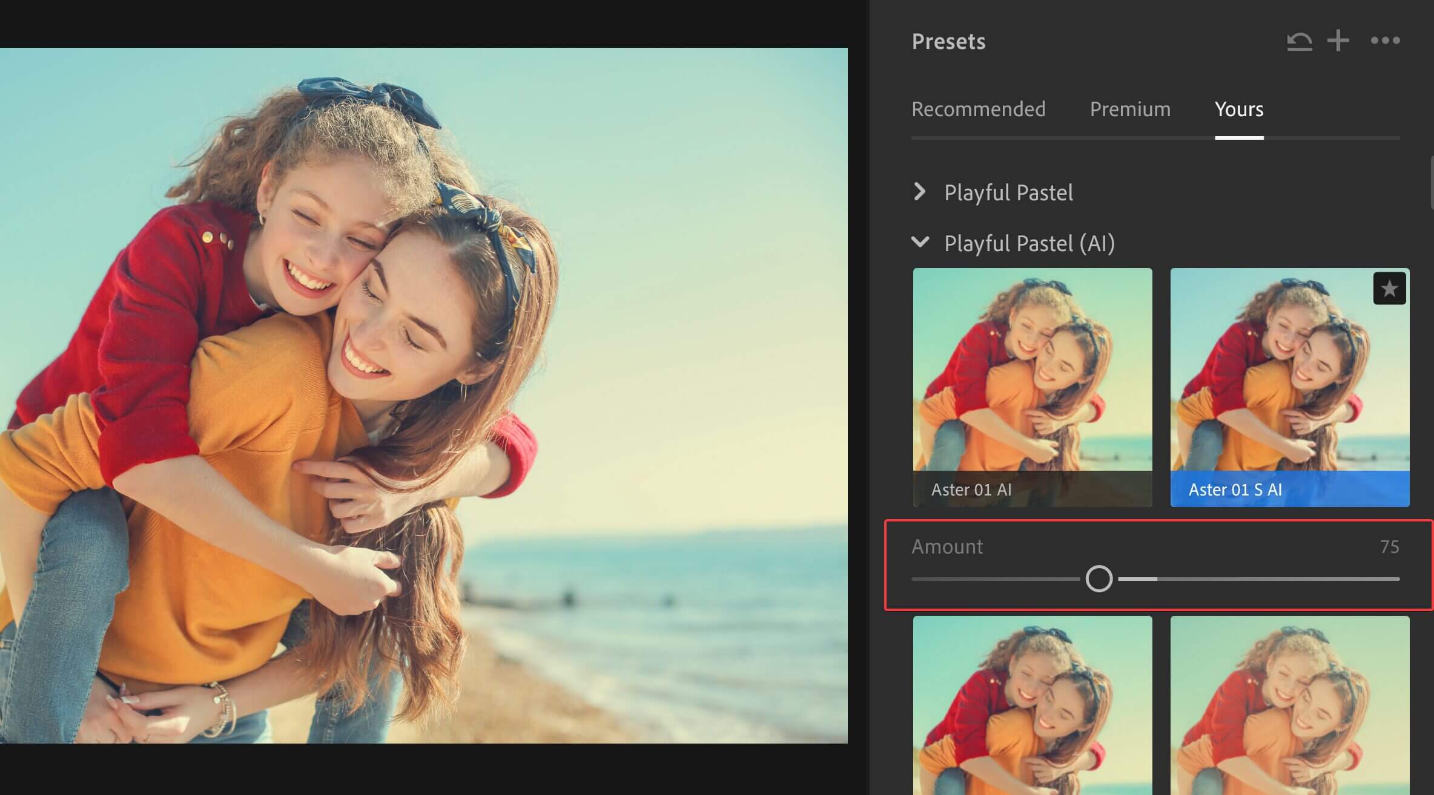Click the plus icon to create new preset
The height and width of the screenshot is (795, 1434).
pos(1338,41)
